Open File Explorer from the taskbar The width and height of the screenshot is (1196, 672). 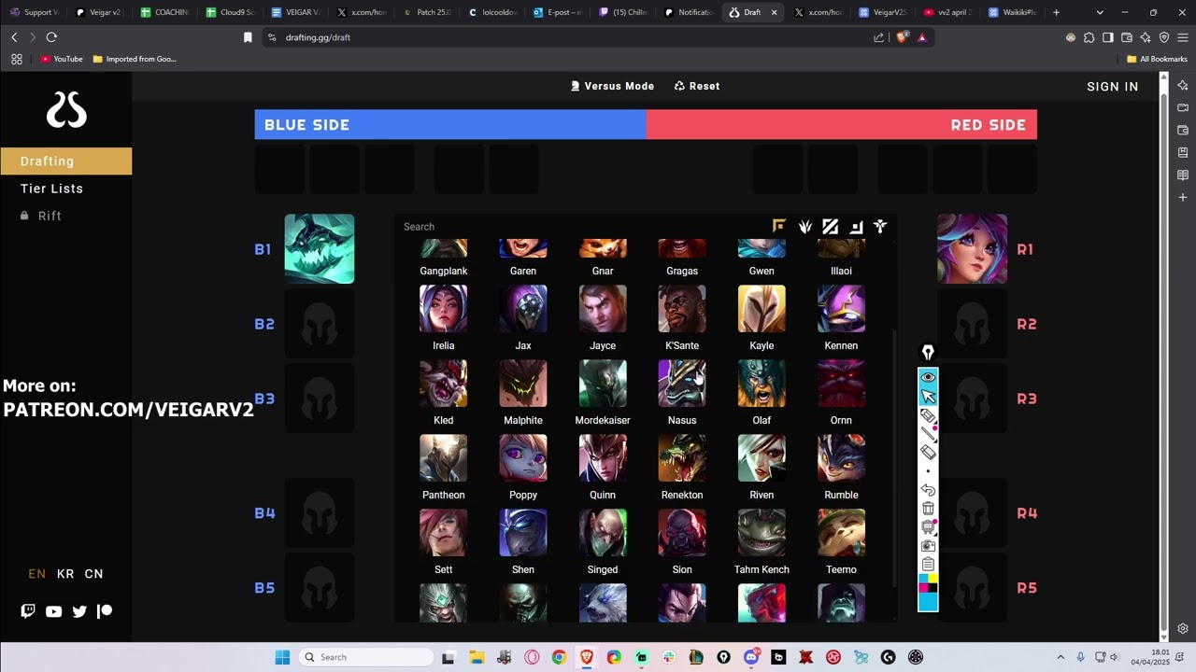(477, 657)
